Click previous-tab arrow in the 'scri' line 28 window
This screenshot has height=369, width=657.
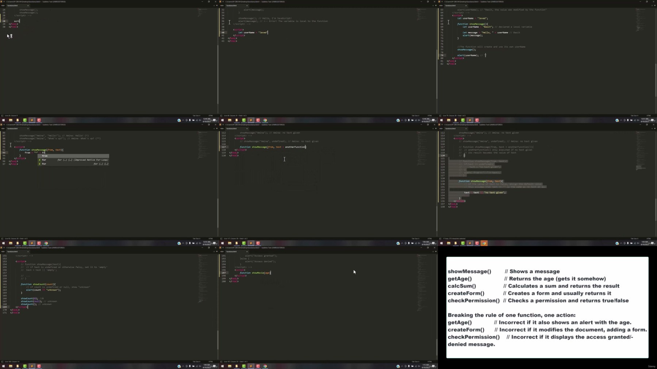1,5
